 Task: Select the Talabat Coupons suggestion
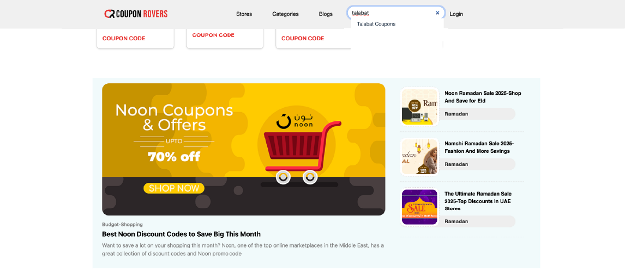[376, 24]
